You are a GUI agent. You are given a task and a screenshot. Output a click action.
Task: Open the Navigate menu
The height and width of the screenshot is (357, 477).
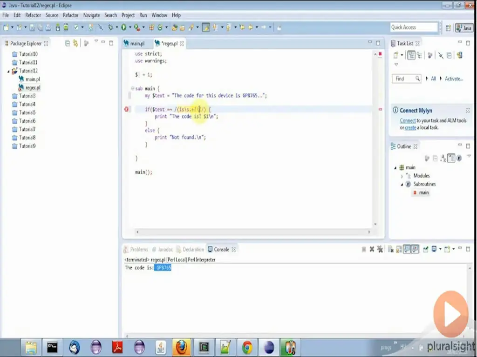click(x=91, y=15)
